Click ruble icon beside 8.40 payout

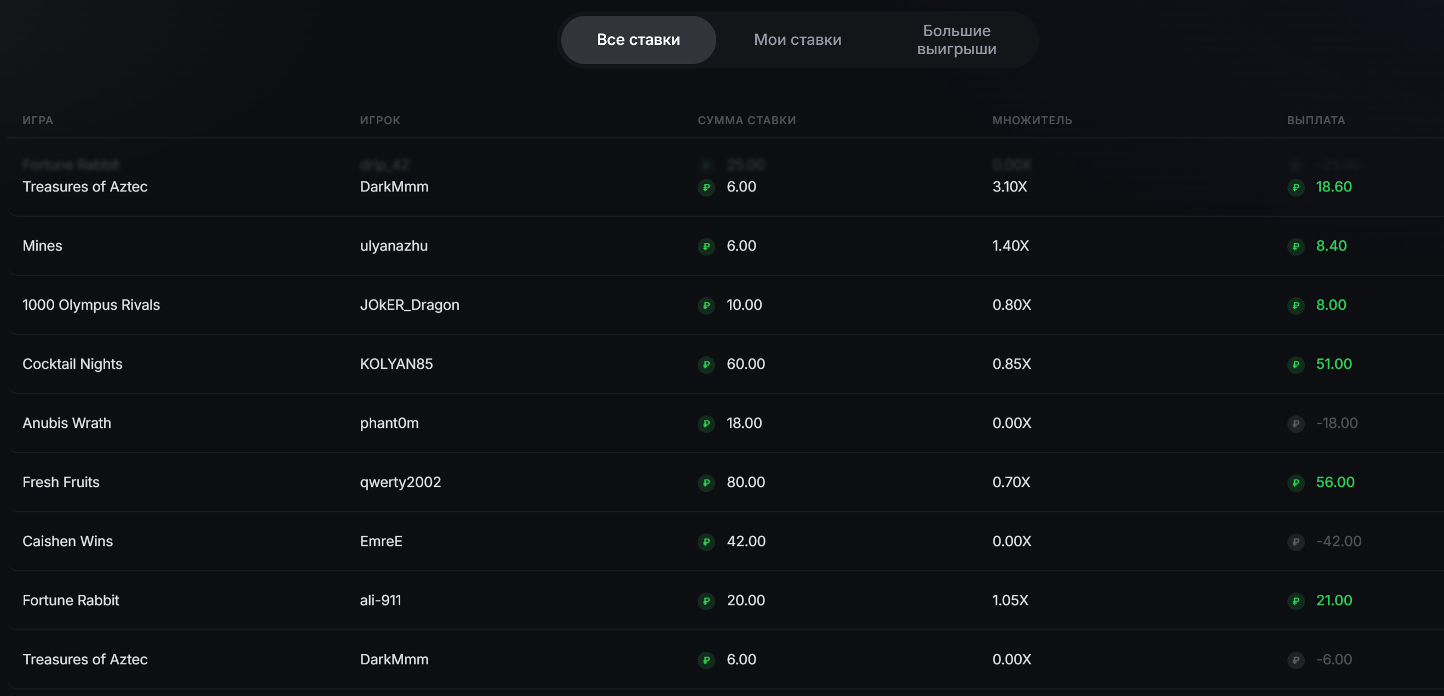[x=1296, y=246]
